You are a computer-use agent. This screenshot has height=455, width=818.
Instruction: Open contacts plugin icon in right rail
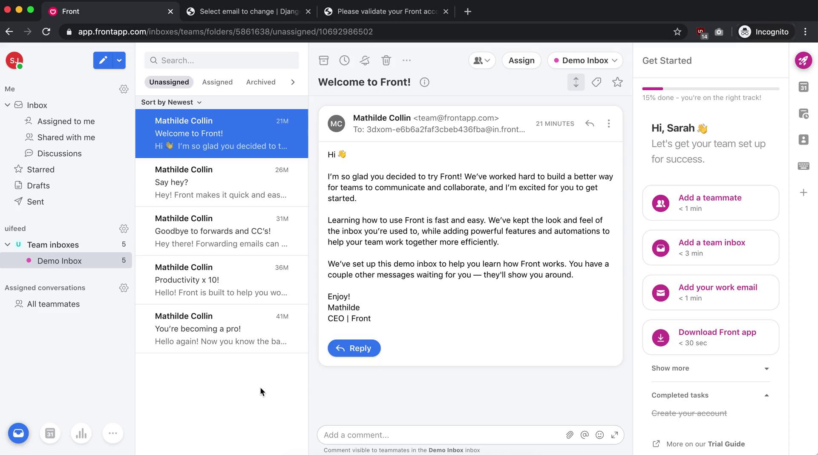pos(803,139)
